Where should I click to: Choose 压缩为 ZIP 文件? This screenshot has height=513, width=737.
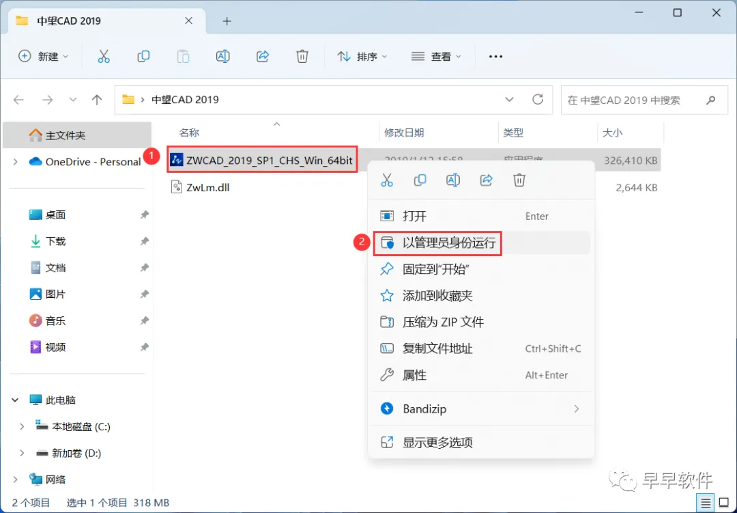pos(481,322)
